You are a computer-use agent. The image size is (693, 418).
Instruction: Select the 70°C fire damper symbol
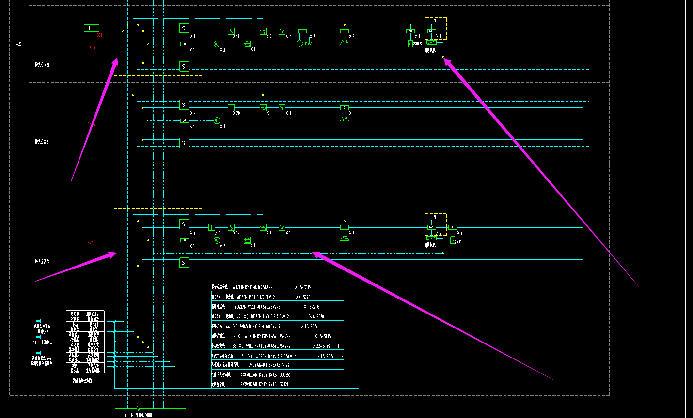(x=453, y=240)
